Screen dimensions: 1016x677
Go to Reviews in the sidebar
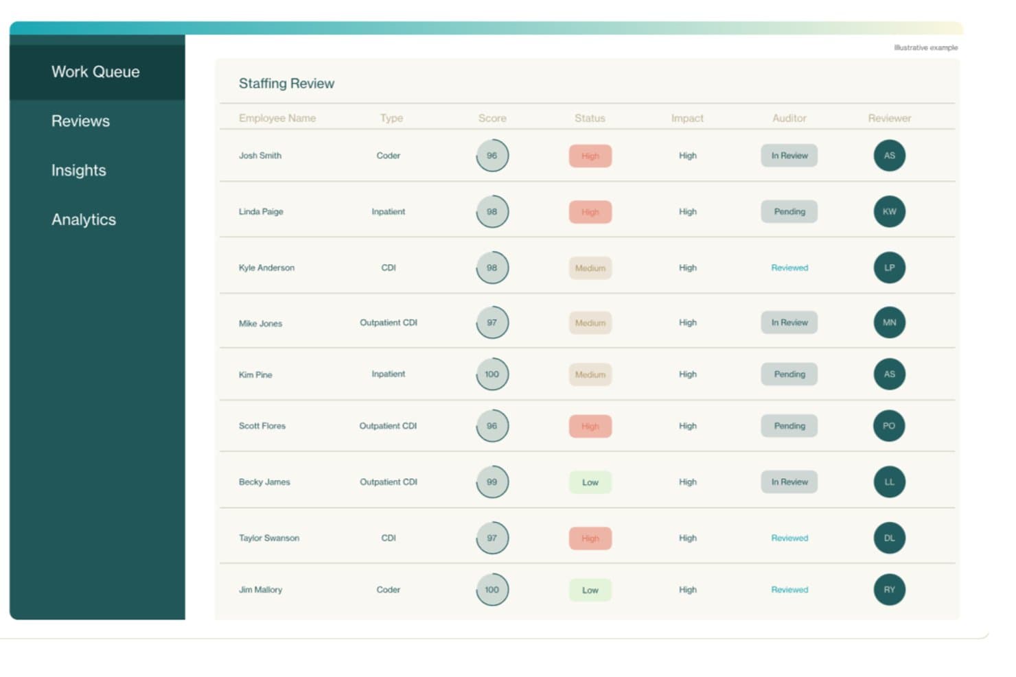tap(80, 121)
